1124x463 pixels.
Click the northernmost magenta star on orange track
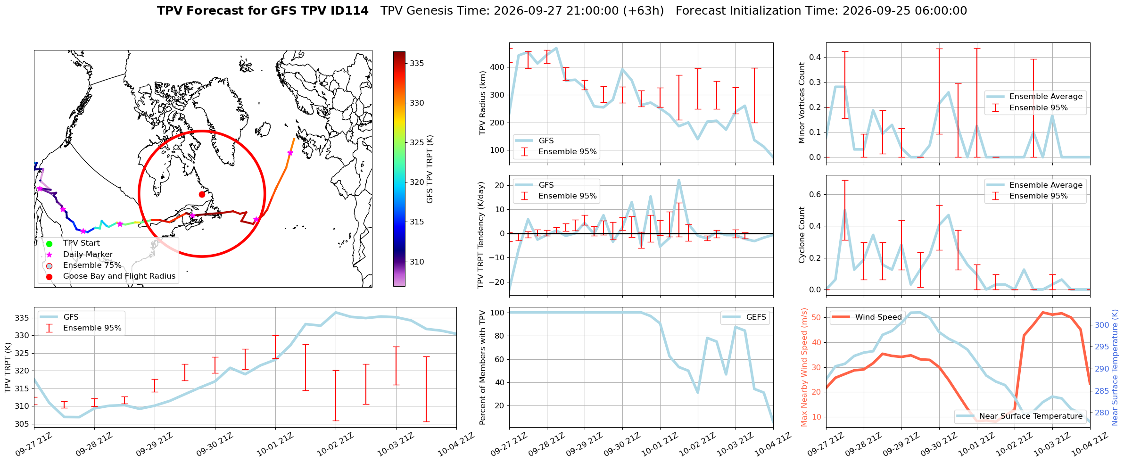(x=290, y=153)
